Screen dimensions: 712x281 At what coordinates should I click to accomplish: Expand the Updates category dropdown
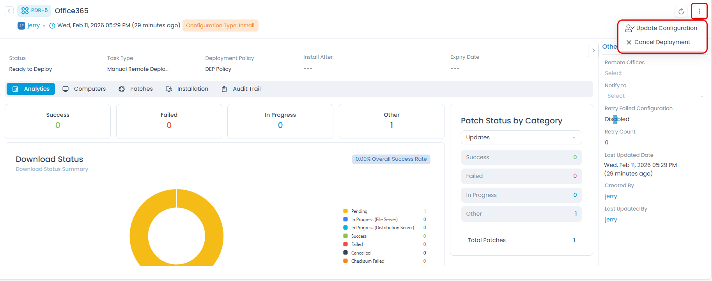click(521, 137)
